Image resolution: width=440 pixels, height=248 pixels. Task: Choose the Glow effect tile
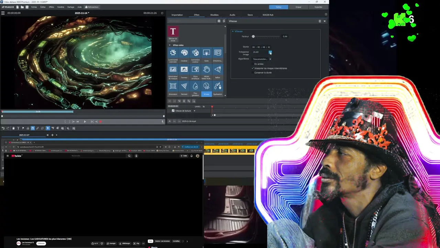[206, 55]
